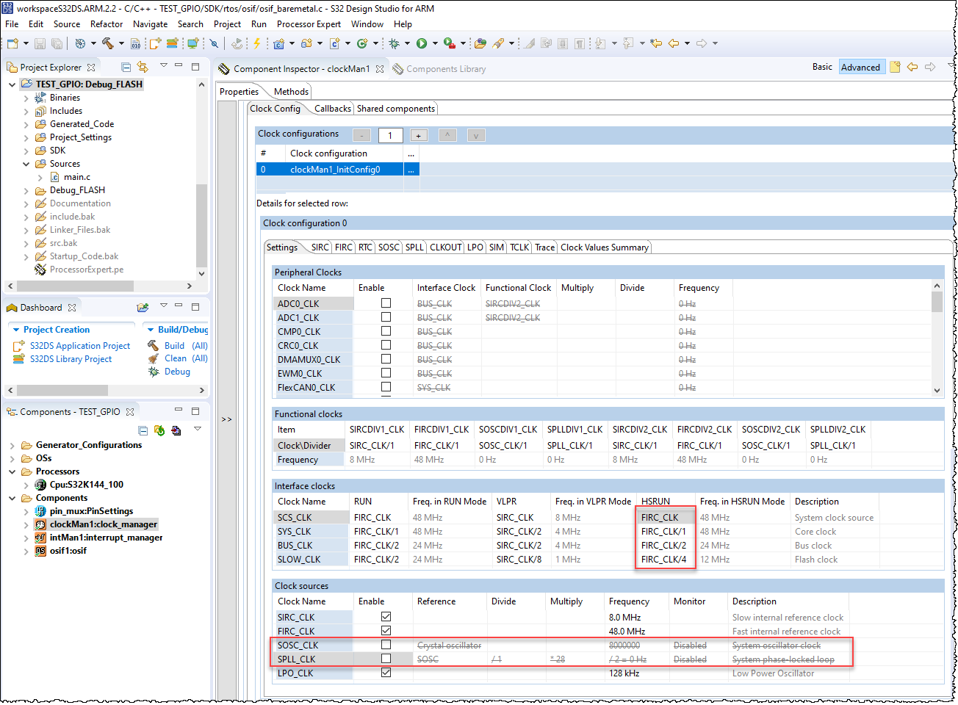The image size is (958, 705).
Task: Click the green Run play toolbar icon
Action: 422,43
